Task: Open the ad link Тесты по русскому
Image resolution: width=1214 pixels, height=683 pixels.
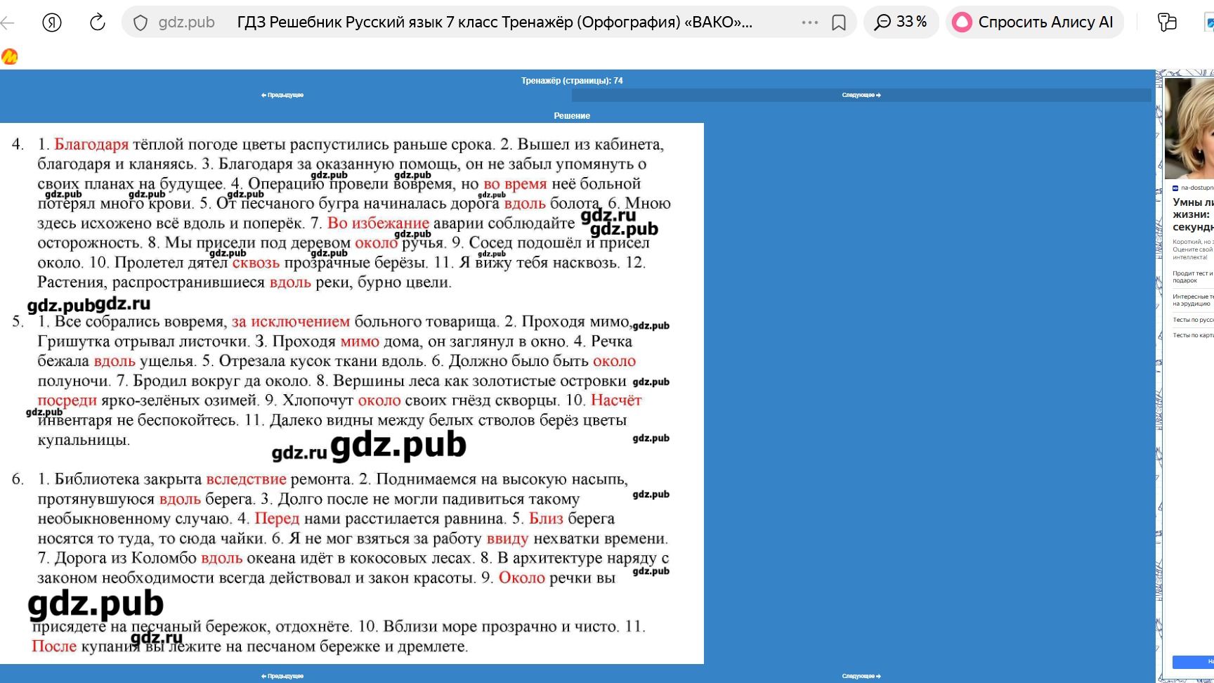Action: point(1193,320)
